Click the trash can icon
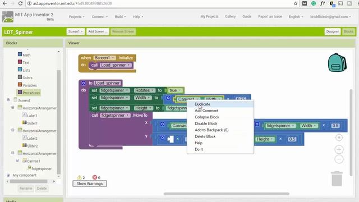Screen dimensions: 359x202 coord(337,178)
